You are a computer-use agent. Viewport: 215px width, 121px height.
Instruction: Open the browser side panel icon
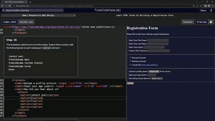coord(205,6)
